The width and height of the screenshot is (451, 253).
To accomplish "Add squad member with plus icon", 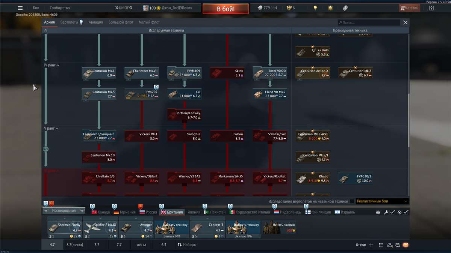I will point(371,245).
